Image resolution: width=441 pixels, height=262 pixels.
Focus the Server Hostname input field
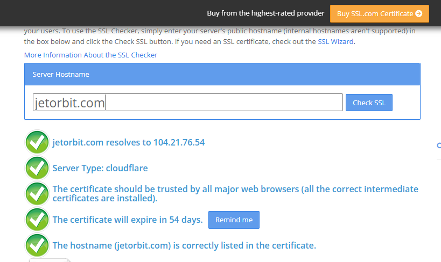coord(188,103)
